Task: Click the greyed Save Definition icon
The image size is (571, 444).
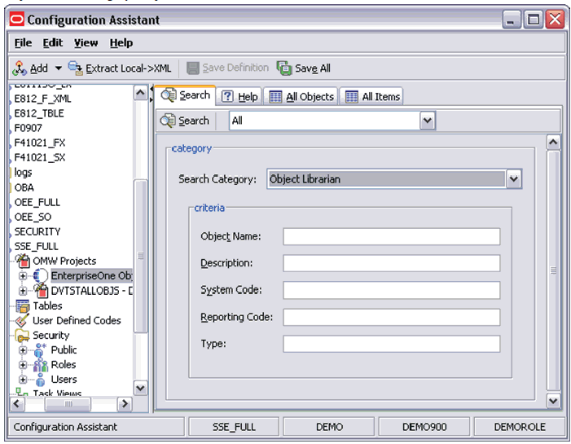Action: coord(192,68)
